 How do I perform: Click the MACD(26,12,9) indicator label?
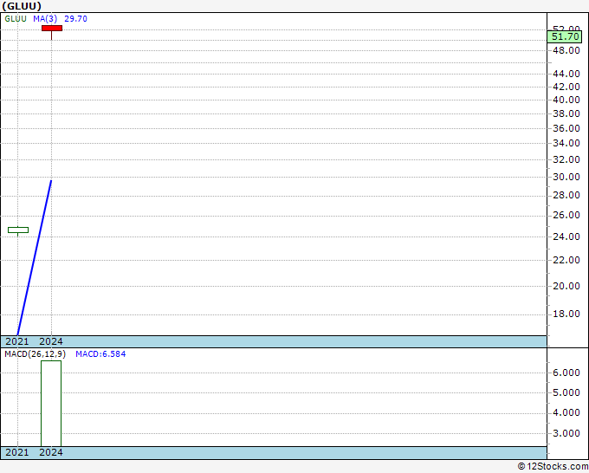[x=35, y=354]
